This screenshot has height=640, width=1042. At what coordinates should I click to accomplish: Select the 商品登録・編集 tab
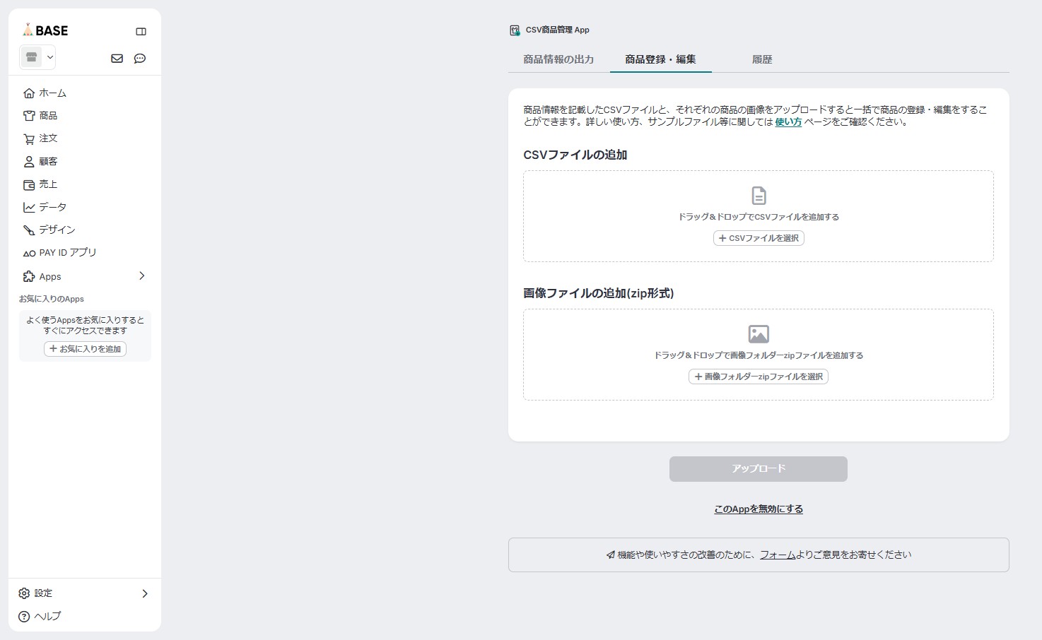tap(660, 59)
